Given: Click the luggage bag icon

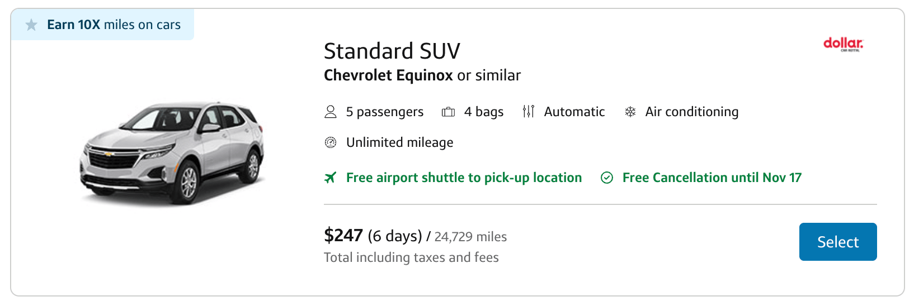Looking at the screenshot, I should [x=448, y=112].
